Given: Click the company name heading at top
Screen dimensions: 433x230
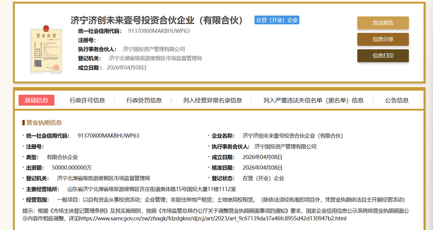Looking at the screenshot, I should [x=157, y=20].
